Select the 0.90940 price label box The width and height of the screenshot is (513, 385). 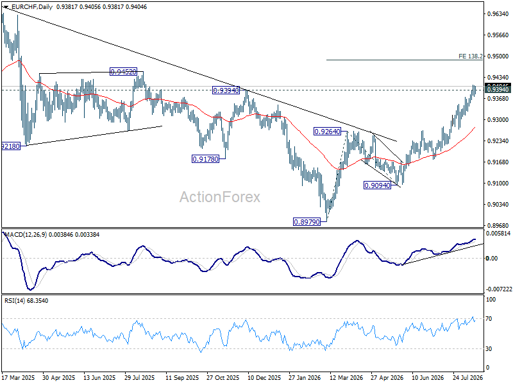click(x=377, y=185)
